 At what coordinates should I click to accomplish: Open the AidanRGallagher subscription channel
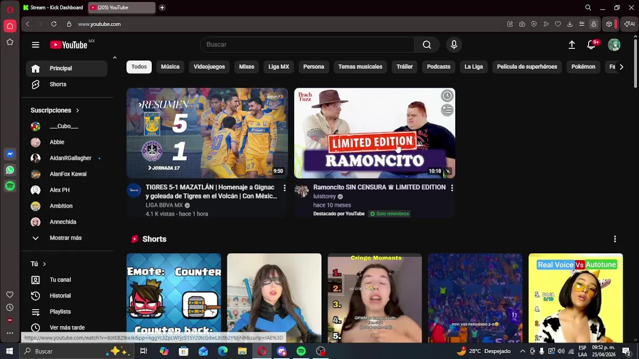click(66, 158)
